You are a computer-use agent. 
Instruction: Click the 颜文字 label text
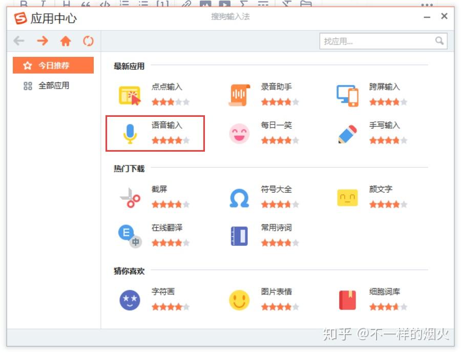pyautogui.click(x=381, y=189)
